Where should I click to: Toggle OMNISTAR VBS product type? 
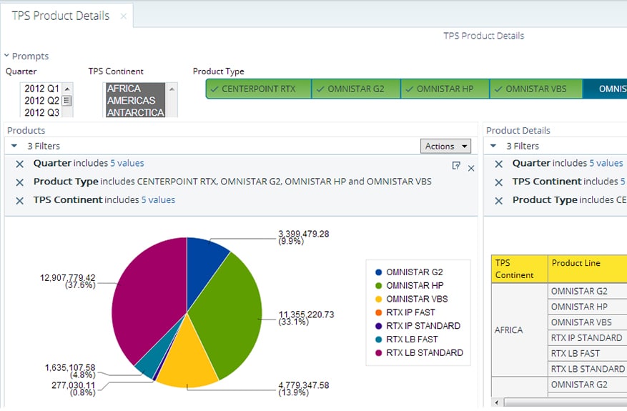point(535,89)
